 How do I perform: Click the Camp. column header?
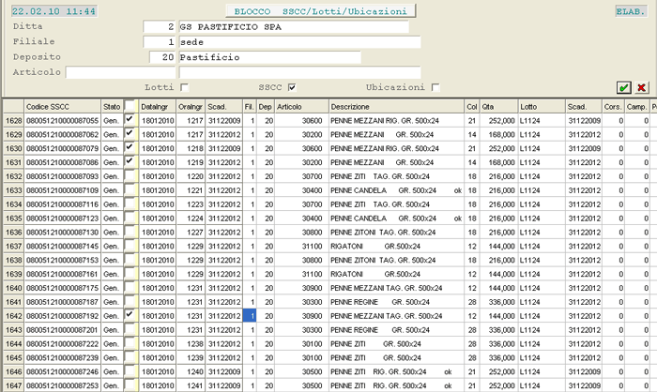point(637,107)
